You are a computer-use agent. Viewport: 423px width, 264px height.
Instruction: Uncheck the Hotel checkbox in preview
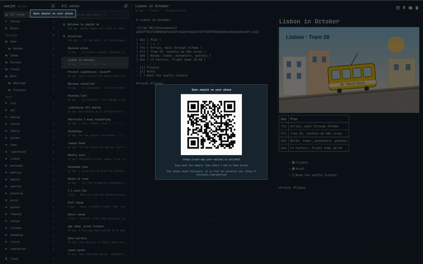click(293, 169)
